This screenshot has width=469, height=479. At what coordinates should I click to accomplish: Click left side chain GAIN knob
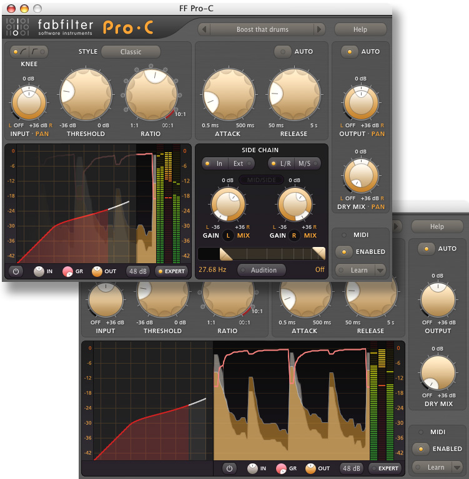click(228, 205)
